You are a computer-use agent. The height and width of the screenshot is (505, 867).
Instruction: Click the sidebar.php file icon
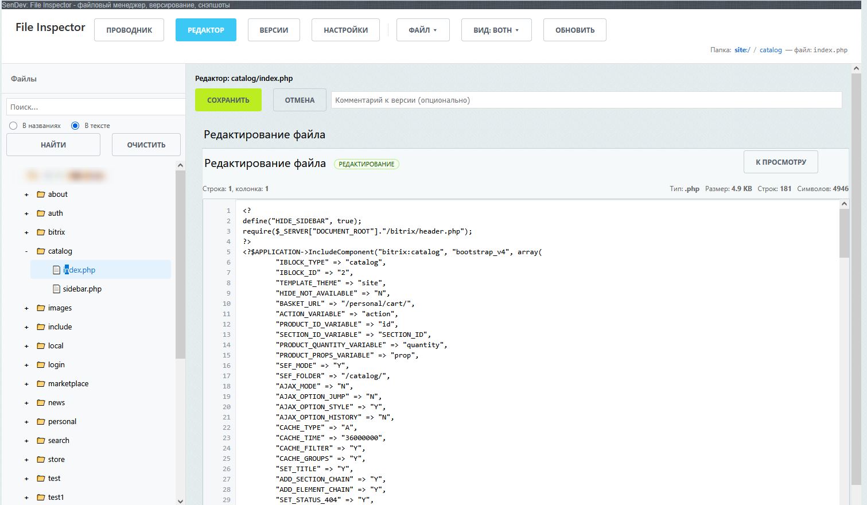[x=56, y=289]
